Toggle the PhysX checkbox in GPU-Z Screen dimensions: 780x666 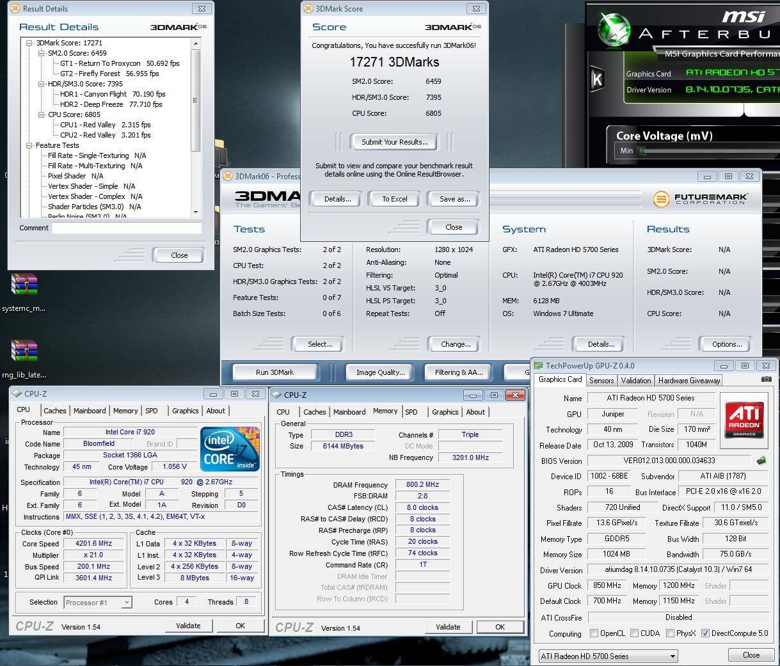[x=670, y=633]
